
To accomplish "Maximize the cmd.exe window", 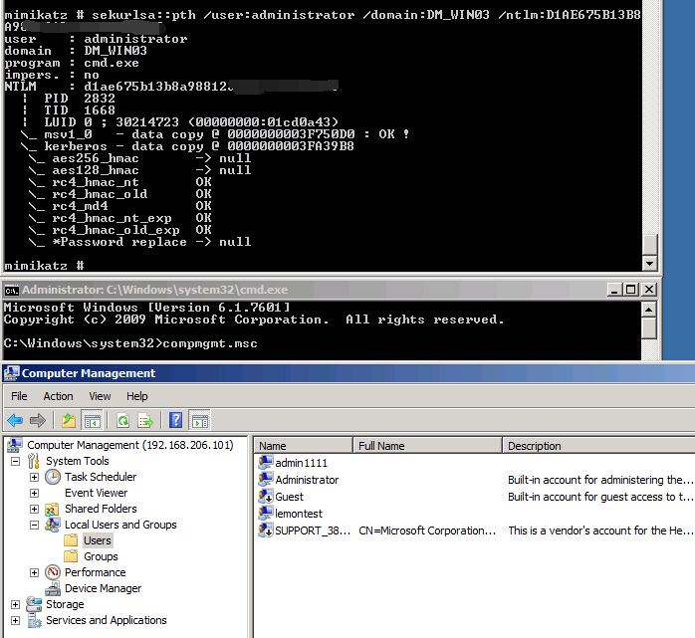I will coord(631,290).
